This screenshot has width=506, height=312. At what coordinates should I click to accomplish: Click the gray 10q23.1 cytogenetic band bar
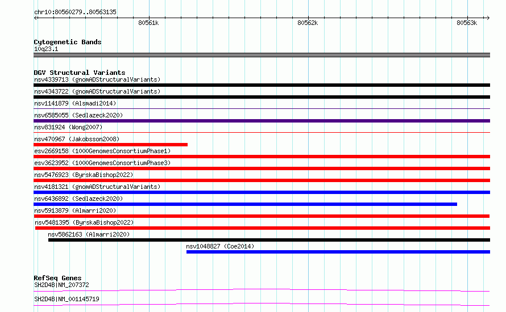262,55
